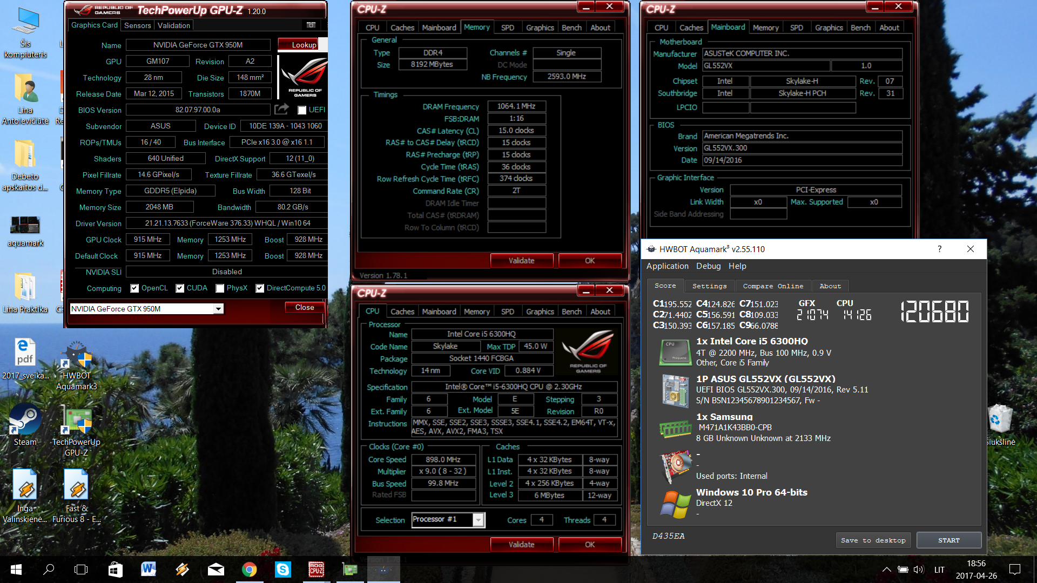Switch to the Sensors tab in GPU-Z
The image size is (1037, 583).
coord(138,25)
